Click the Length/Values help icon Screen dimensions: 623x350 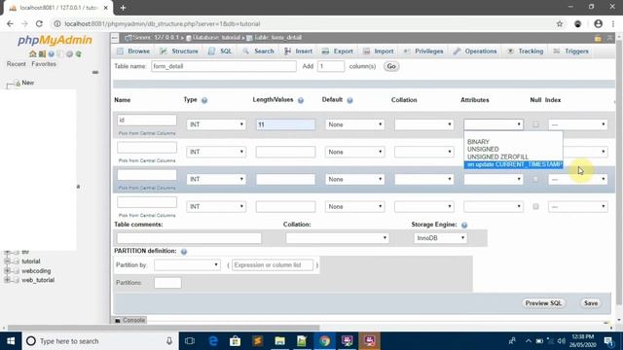point(301,100)
